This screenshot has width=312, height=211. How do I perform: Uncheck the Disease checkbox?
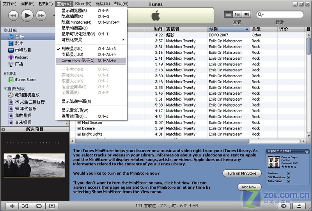79,128
